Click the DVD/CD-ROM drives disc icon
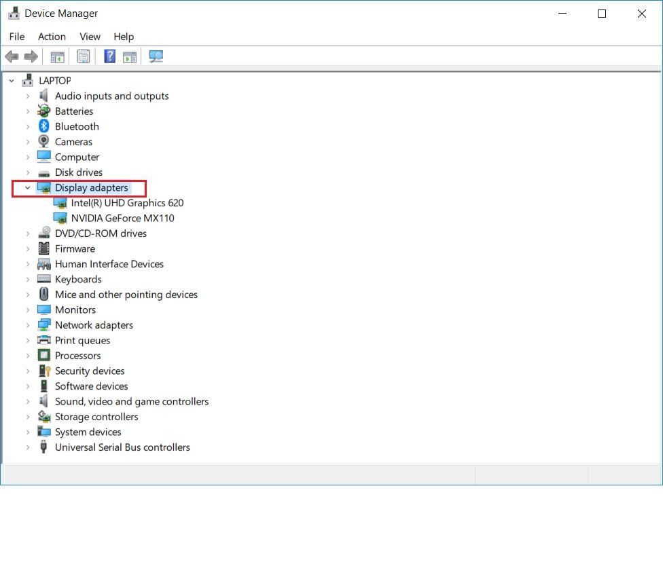The image size is (663, 577). pos(44,233)
